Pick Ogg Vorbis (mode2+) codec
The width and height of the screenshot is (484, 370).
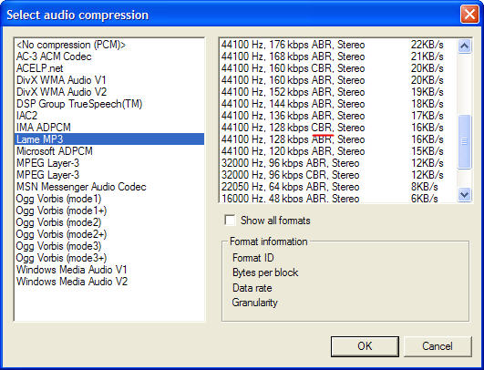point(109,234)
